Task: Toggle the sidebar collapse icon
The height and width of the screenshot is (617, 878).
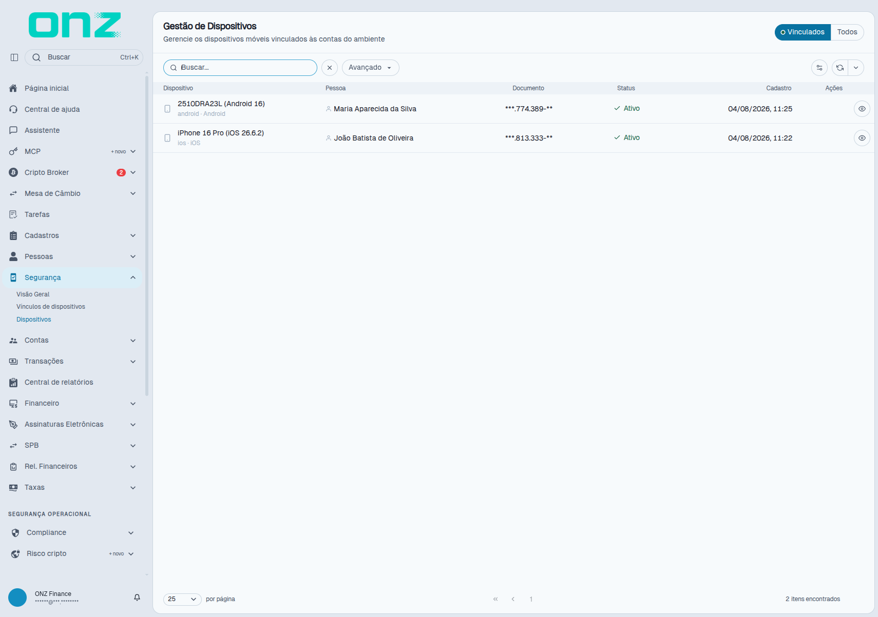Action: [14, 57]
